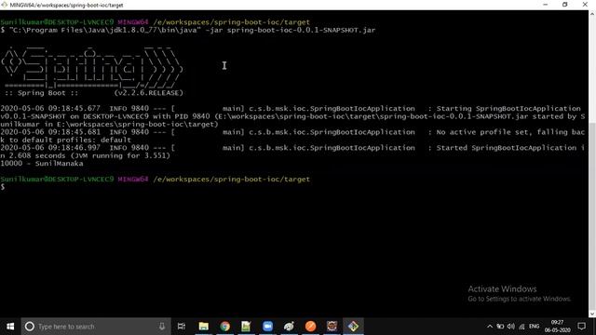Open the volume control tray icon

tap(511, 327)
